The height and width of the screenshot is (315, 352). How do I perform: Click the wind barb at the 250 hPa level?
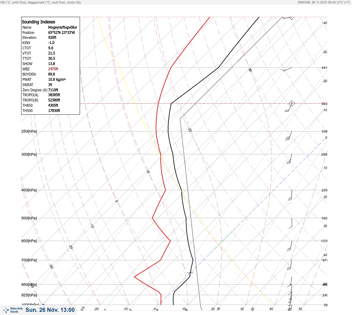289,136
